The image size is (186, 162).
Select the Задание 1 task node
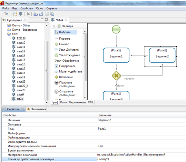pyautogui.click(x=116, y=55)
